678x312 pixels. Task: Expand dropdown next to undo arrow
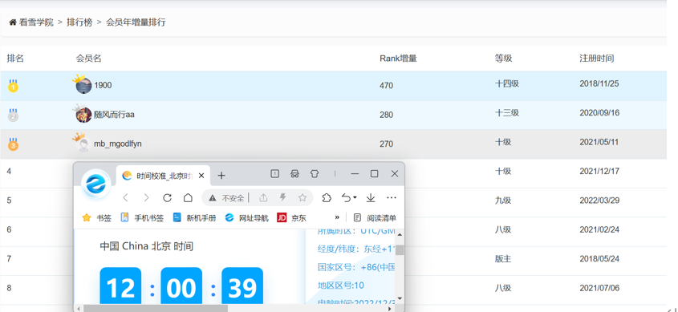pyautogui.click(x=355, y=198)
